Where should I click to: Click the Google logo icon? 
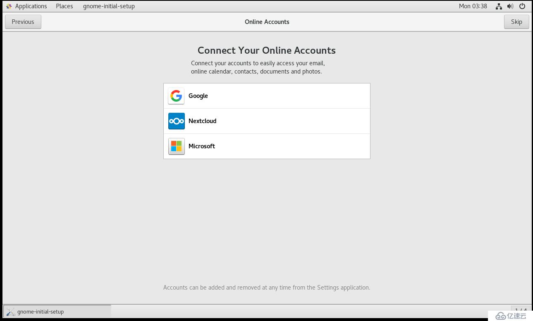176,96
